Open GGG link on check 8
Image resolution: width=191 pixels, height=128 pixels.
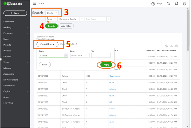[x=112, y=83]
